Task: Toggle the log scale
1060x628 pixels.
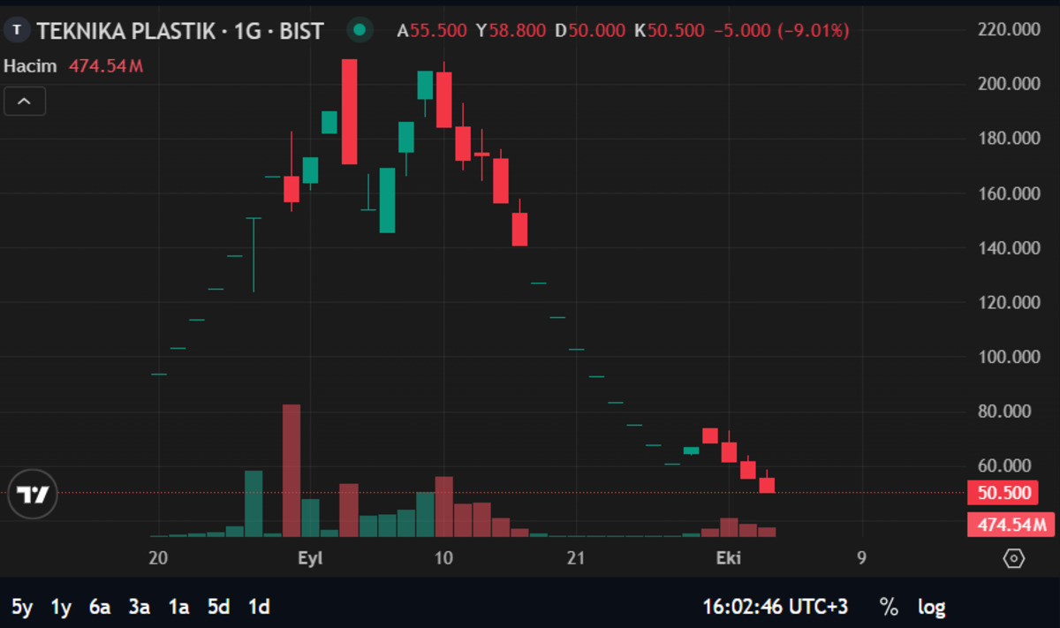Action: click(931, 607)
